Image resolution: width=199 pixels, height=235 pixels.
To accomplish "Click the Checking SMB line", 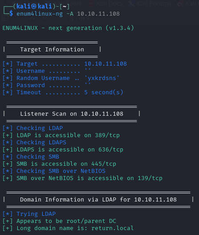I will click(x=31, y=157).
